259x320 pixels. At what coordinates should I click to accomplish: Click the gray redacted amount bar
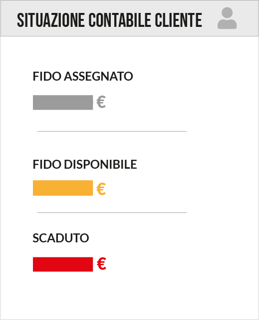pos(63,103)
